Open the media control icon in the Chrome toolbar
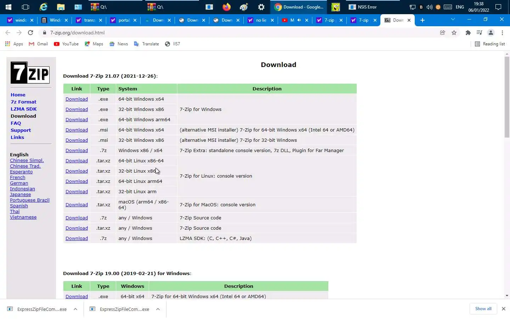This screenshot has width=510, height=319. click(x=480, y=33)
